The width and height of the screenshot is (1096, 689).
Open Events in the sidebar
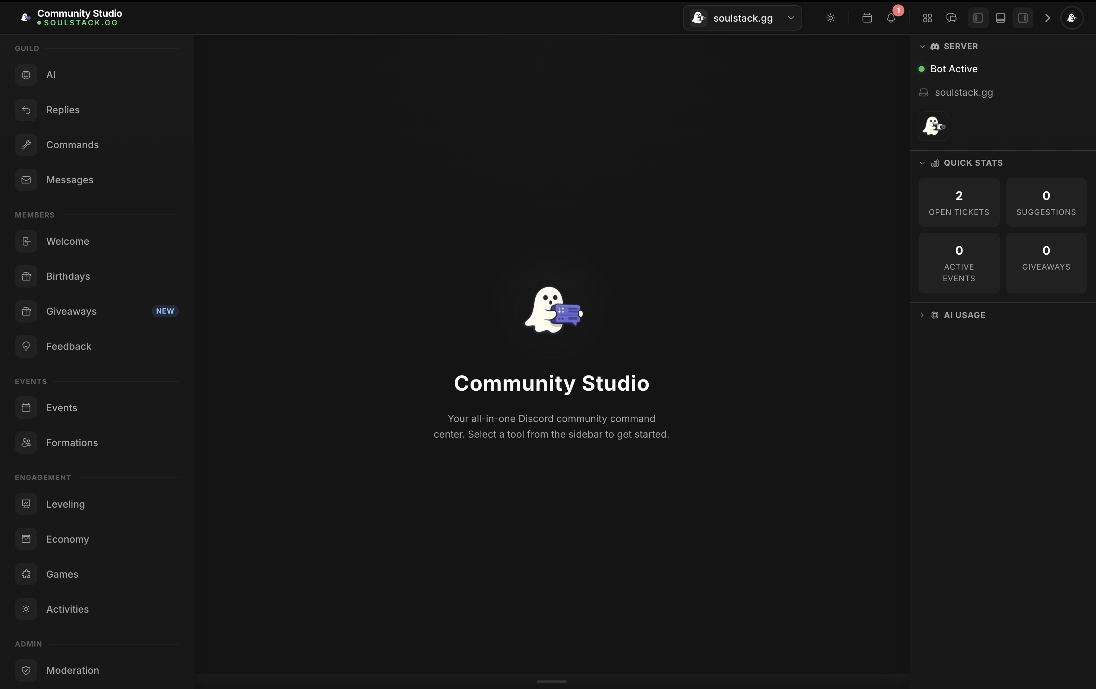(97, 407)
